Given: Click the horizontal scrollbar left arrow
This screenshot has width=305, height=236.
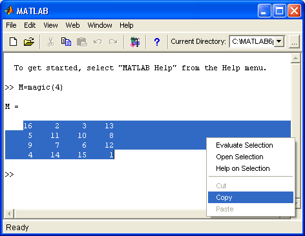Looking at the screenshot, I should coord(9,213).
